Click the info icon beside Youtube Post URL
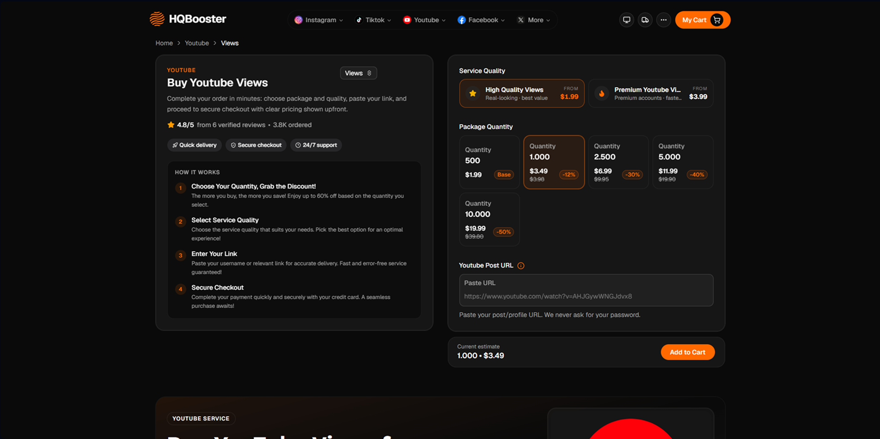The image size is (880, 439). coord(521,266)
